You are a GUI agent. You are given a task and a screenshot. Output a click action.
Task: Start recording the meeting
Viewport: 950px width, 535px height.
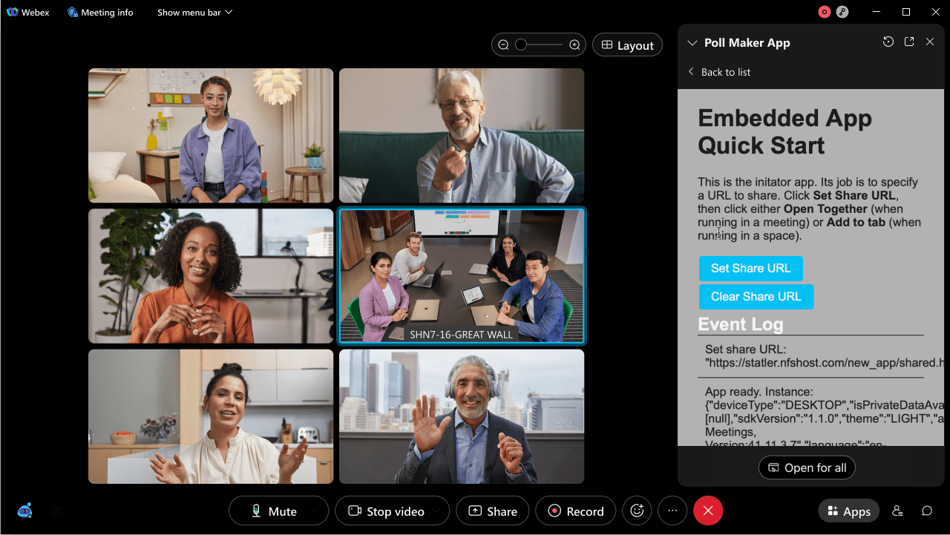575,511
